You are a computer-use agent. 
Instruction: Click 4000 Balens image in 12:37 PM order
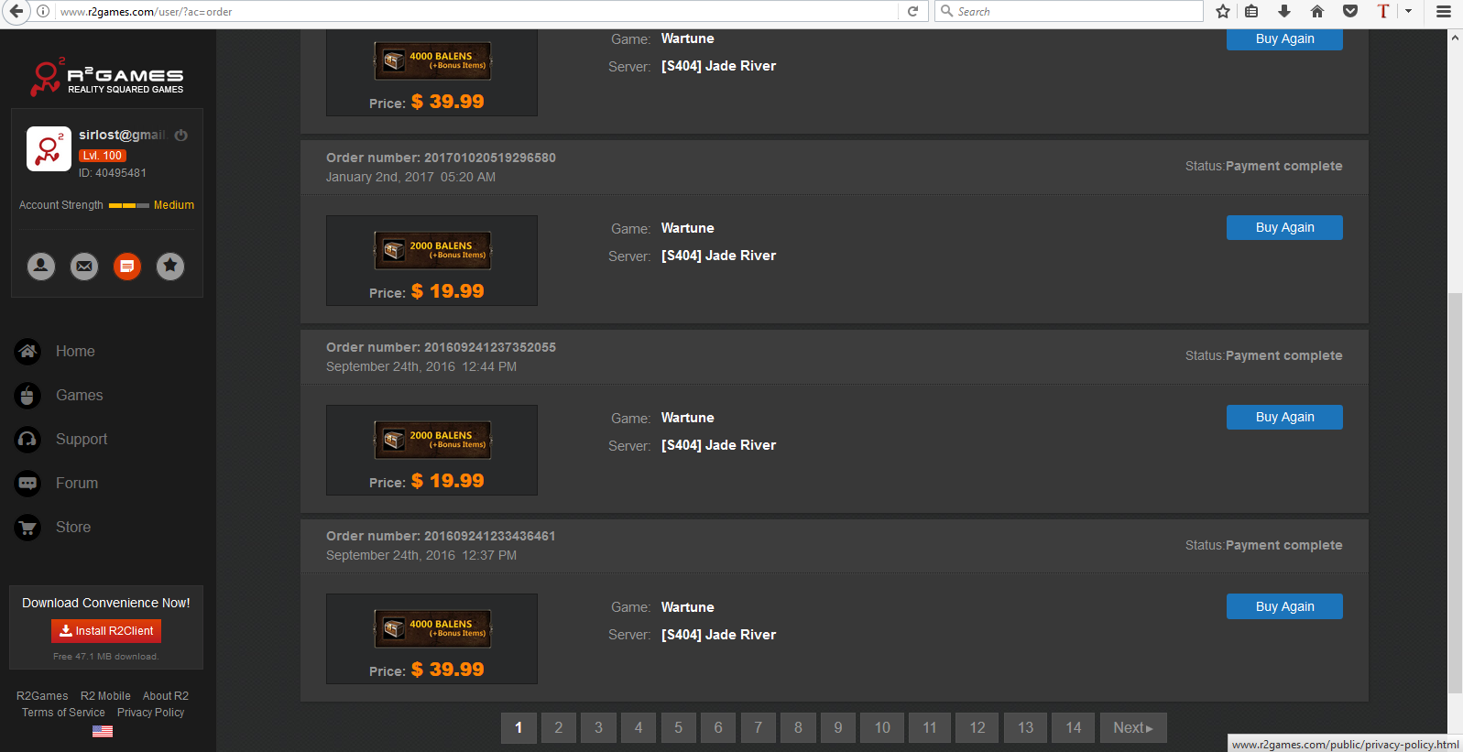pyautogui.click(x=432, y=628)
